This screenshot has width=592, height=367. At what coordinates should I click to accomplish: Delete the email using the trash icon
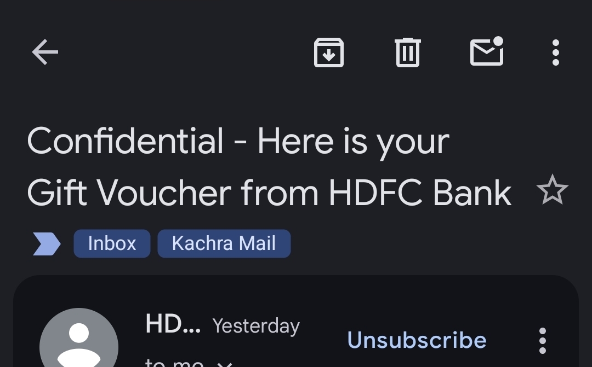coord(408,53)
